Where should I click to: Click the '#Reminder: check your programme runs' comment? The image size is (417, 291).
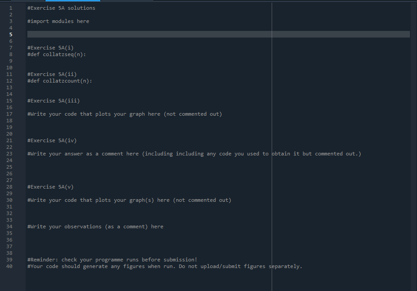coord(112,259)
